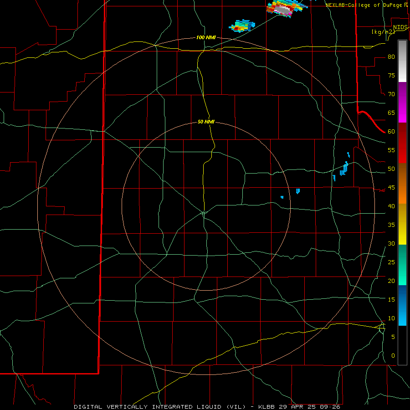Click the smaller multicolor storm cell below it
410x410 pixels.
click(x=242, y=26)
